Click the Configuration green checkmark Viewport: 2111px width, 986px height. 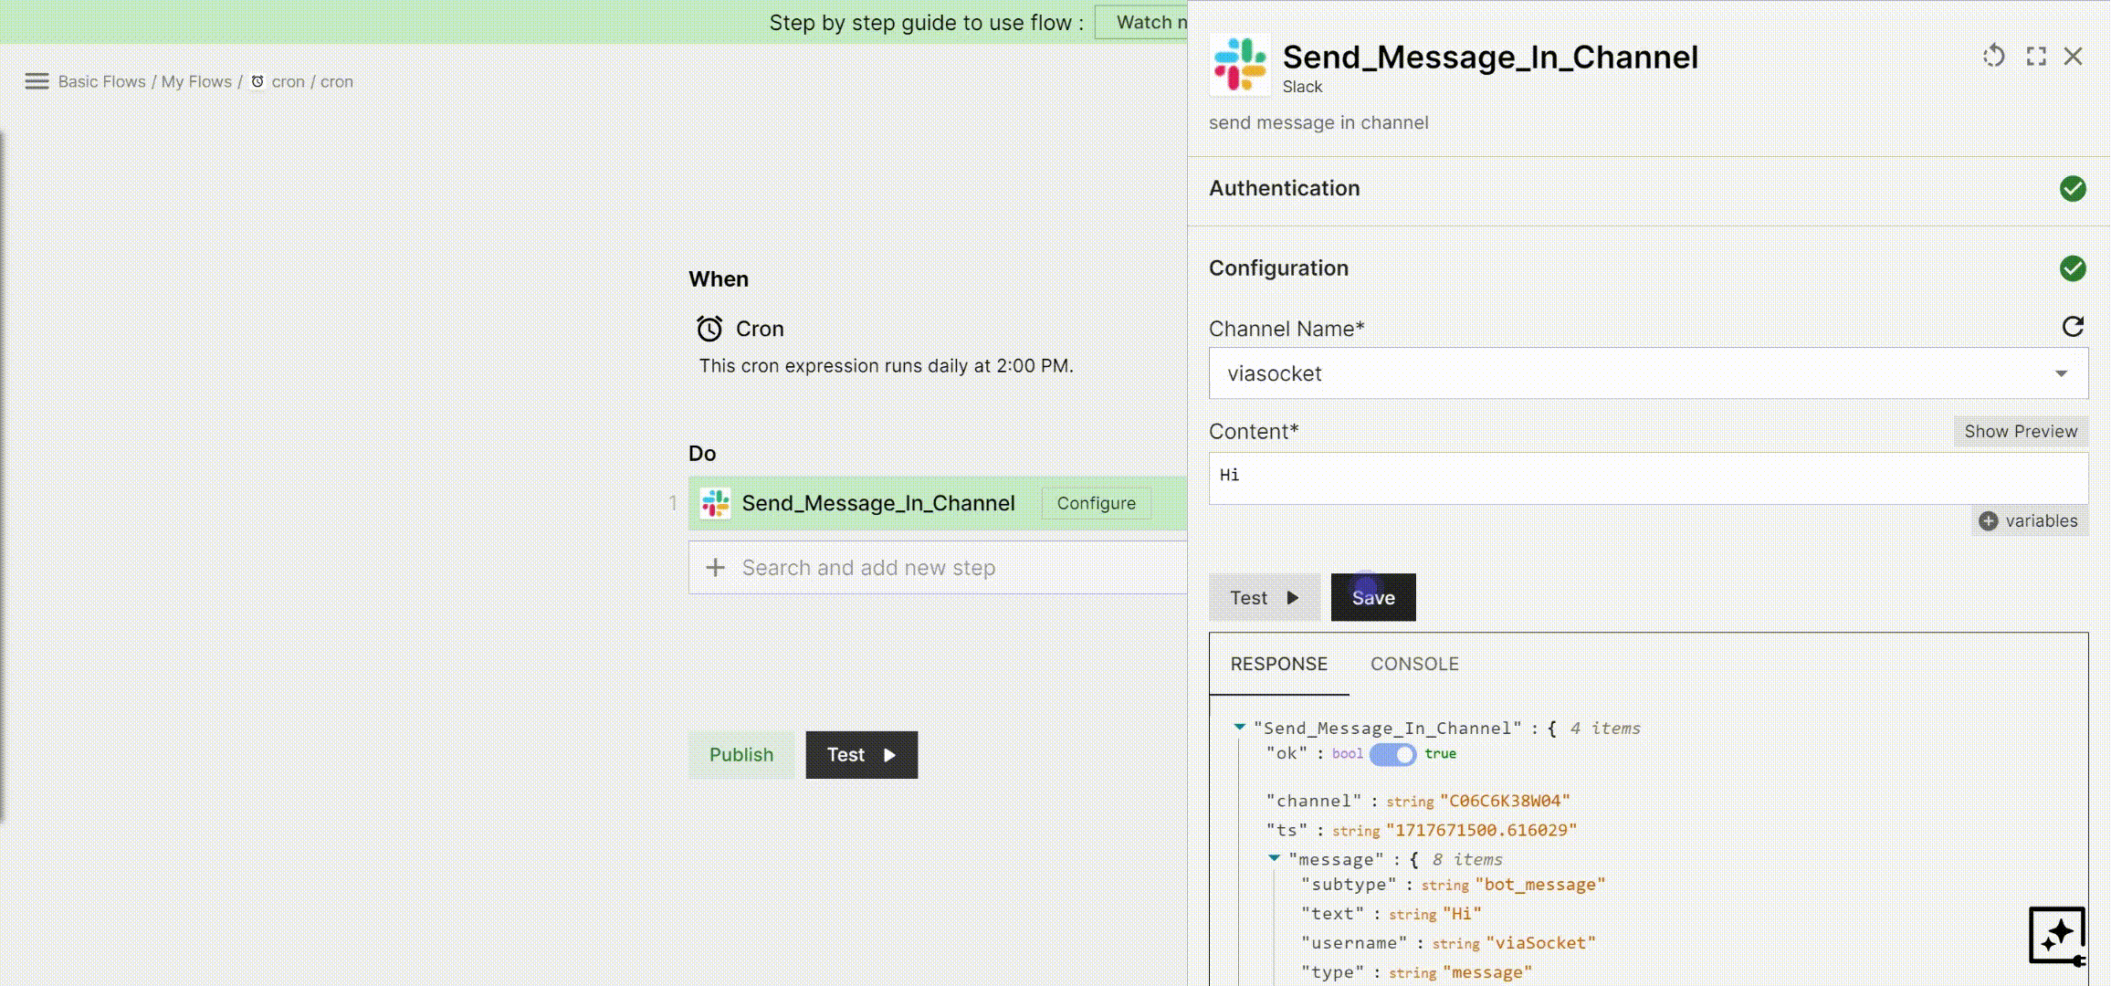tap(2073, 268)
